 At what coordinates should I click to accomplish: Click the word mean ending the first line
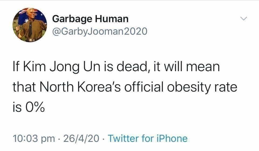click(203, 67)
